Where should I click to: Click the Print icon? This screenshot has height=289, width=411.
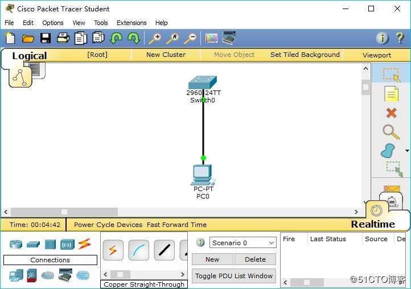click(x=63, y=38)
